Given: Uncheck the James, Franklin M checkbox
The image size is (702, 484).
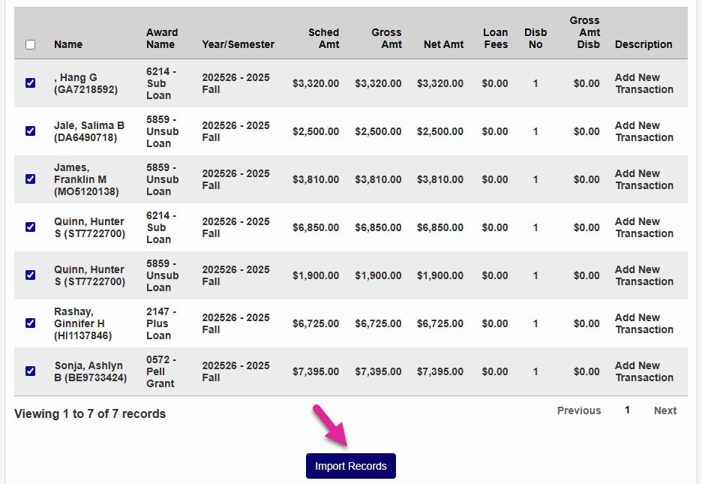Looking at the screenshot, I should click(x=30, y=179).
